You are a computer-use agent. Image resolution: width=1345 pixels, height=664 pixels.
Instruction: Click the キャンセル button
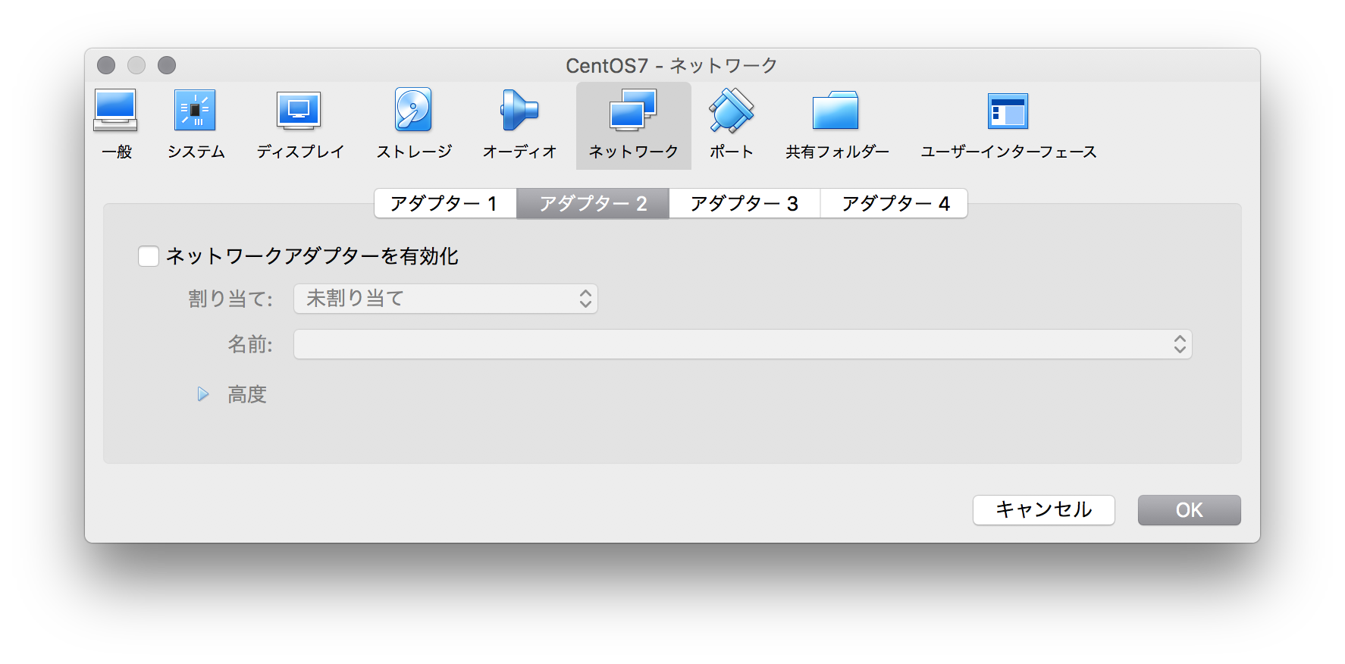pyautogui.click(x=1044, y=510)
